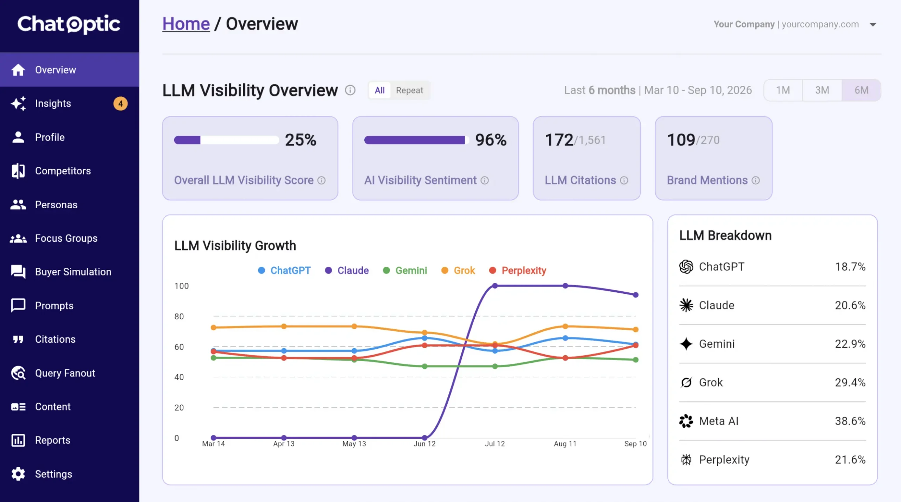This screenshot has width=901, height=502.
Task: Click the LLM Citations label
Action: coord(580,180)
